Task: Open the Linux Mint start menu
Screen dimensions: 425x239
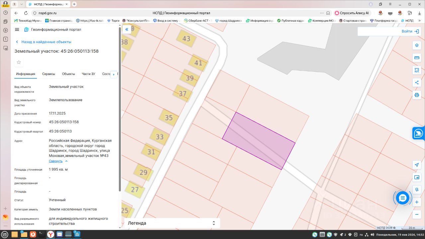Action: [x=5, y=234]
